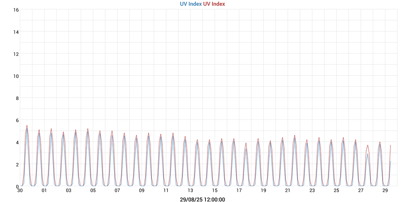Click the y-axis value label 10

coord(16,76)
